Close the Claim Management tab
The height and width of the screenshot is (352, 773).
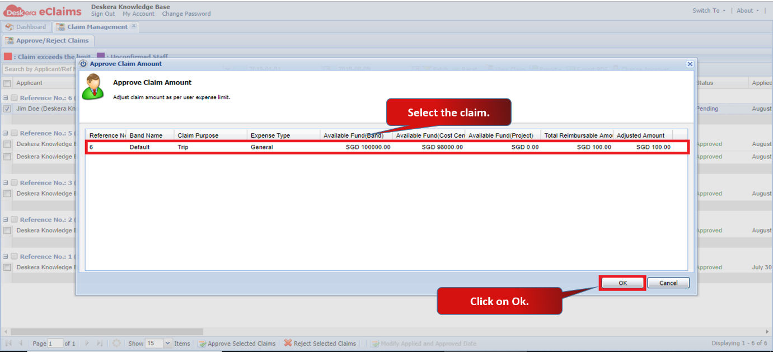[134, 26]
